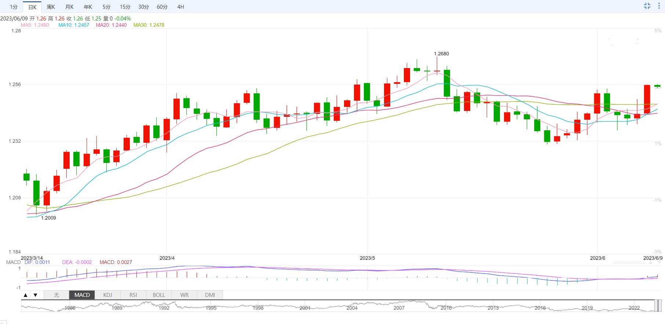The width and height of the screenshot is (665, 324).
Task: Click the 1.2009 low price label
Action: click(48, 218)
